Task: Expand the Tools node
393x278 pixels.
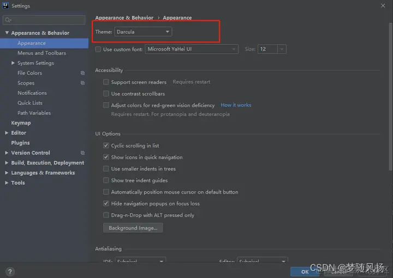Action: click(7, 183)
